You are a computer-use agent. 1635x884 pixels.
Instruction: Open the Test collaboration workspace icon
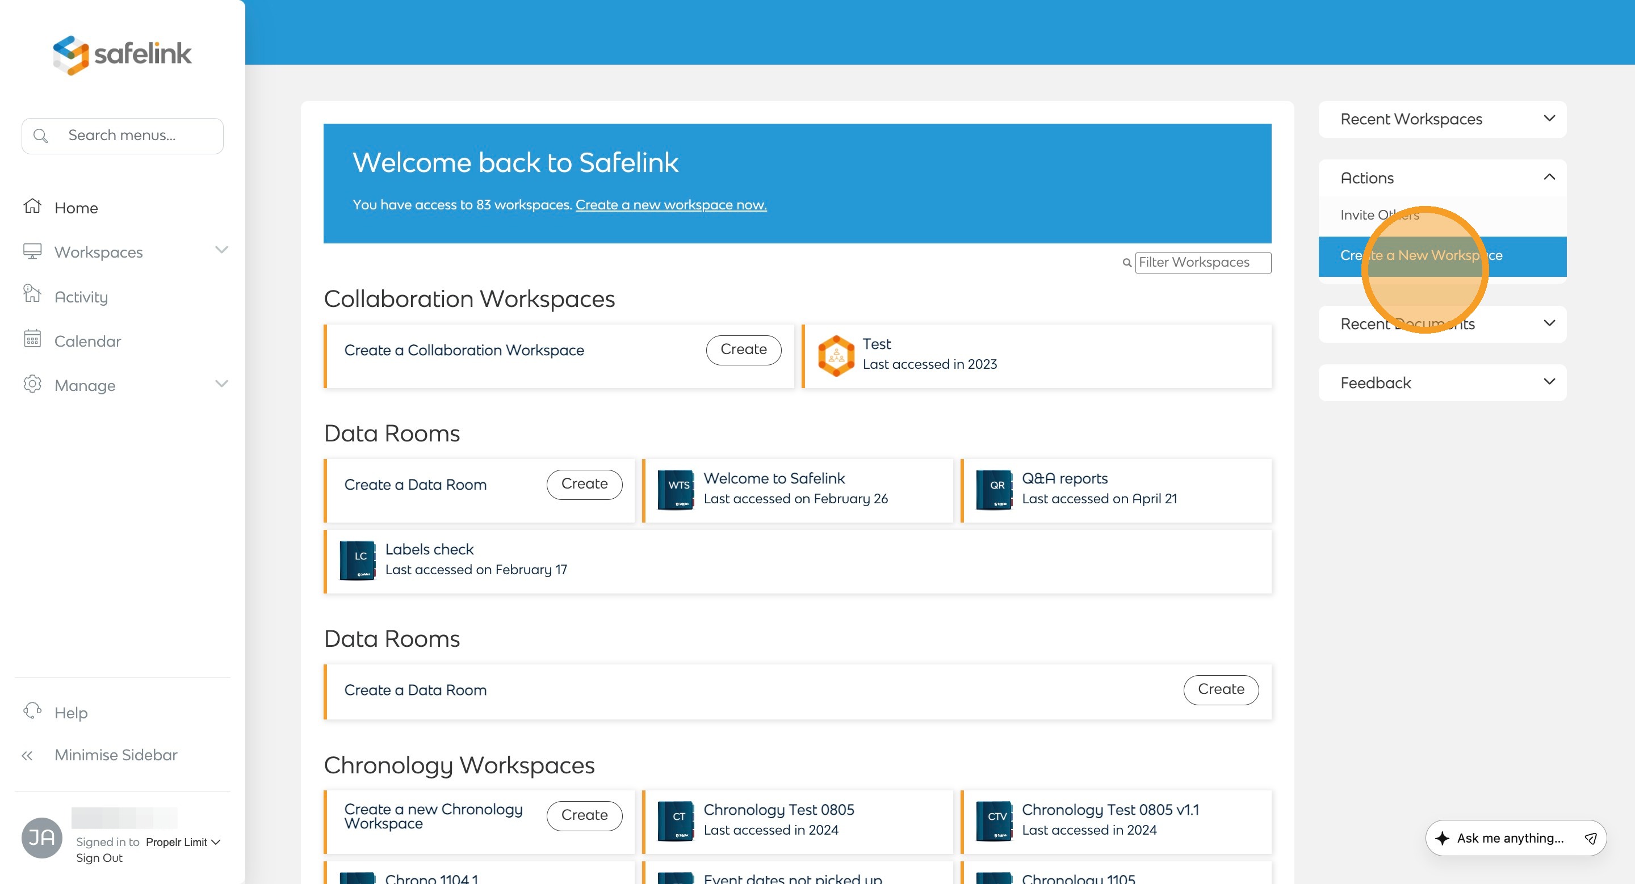pyautogui.click(x=836, y=355)
